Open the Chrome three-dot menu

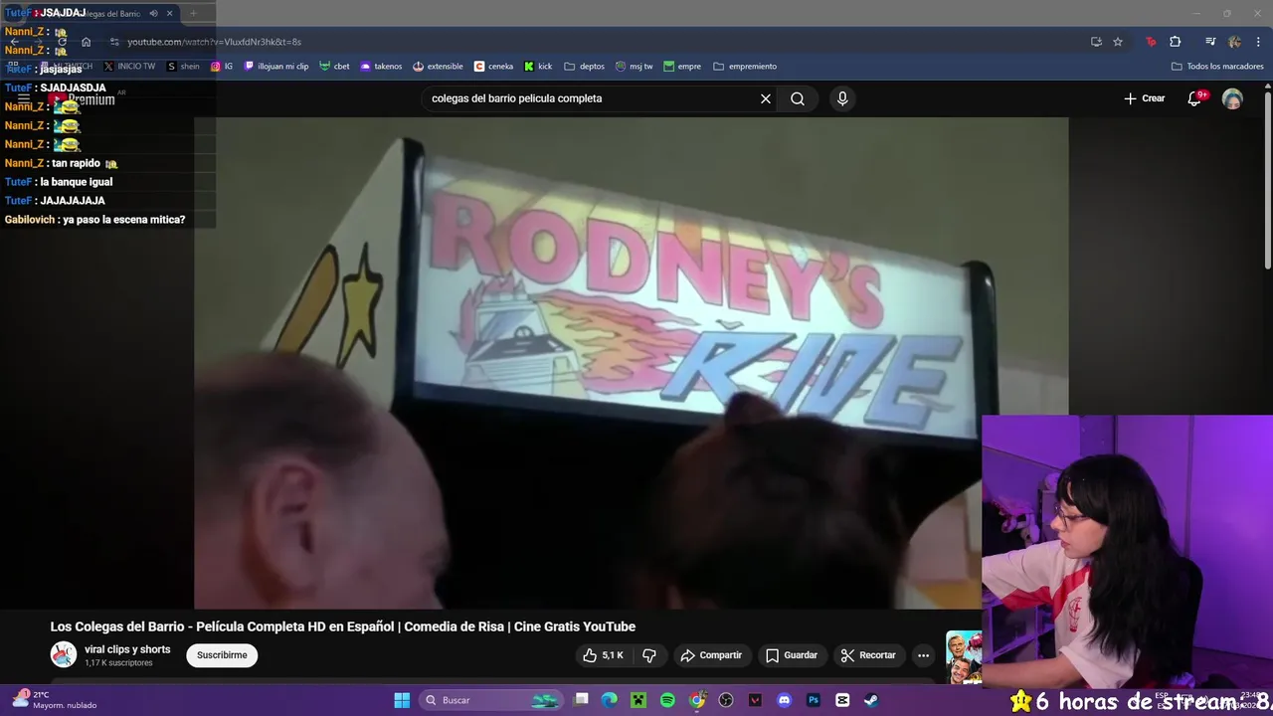point(1257,42)
